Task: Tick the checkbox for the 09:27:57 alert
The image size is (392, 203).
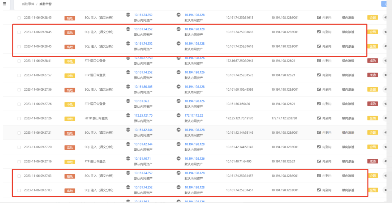Action: click(19, 76)
